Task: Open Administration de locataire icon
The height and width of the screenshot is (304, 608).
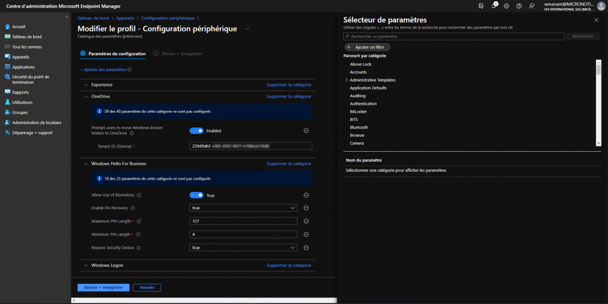Action: (7, 122)
